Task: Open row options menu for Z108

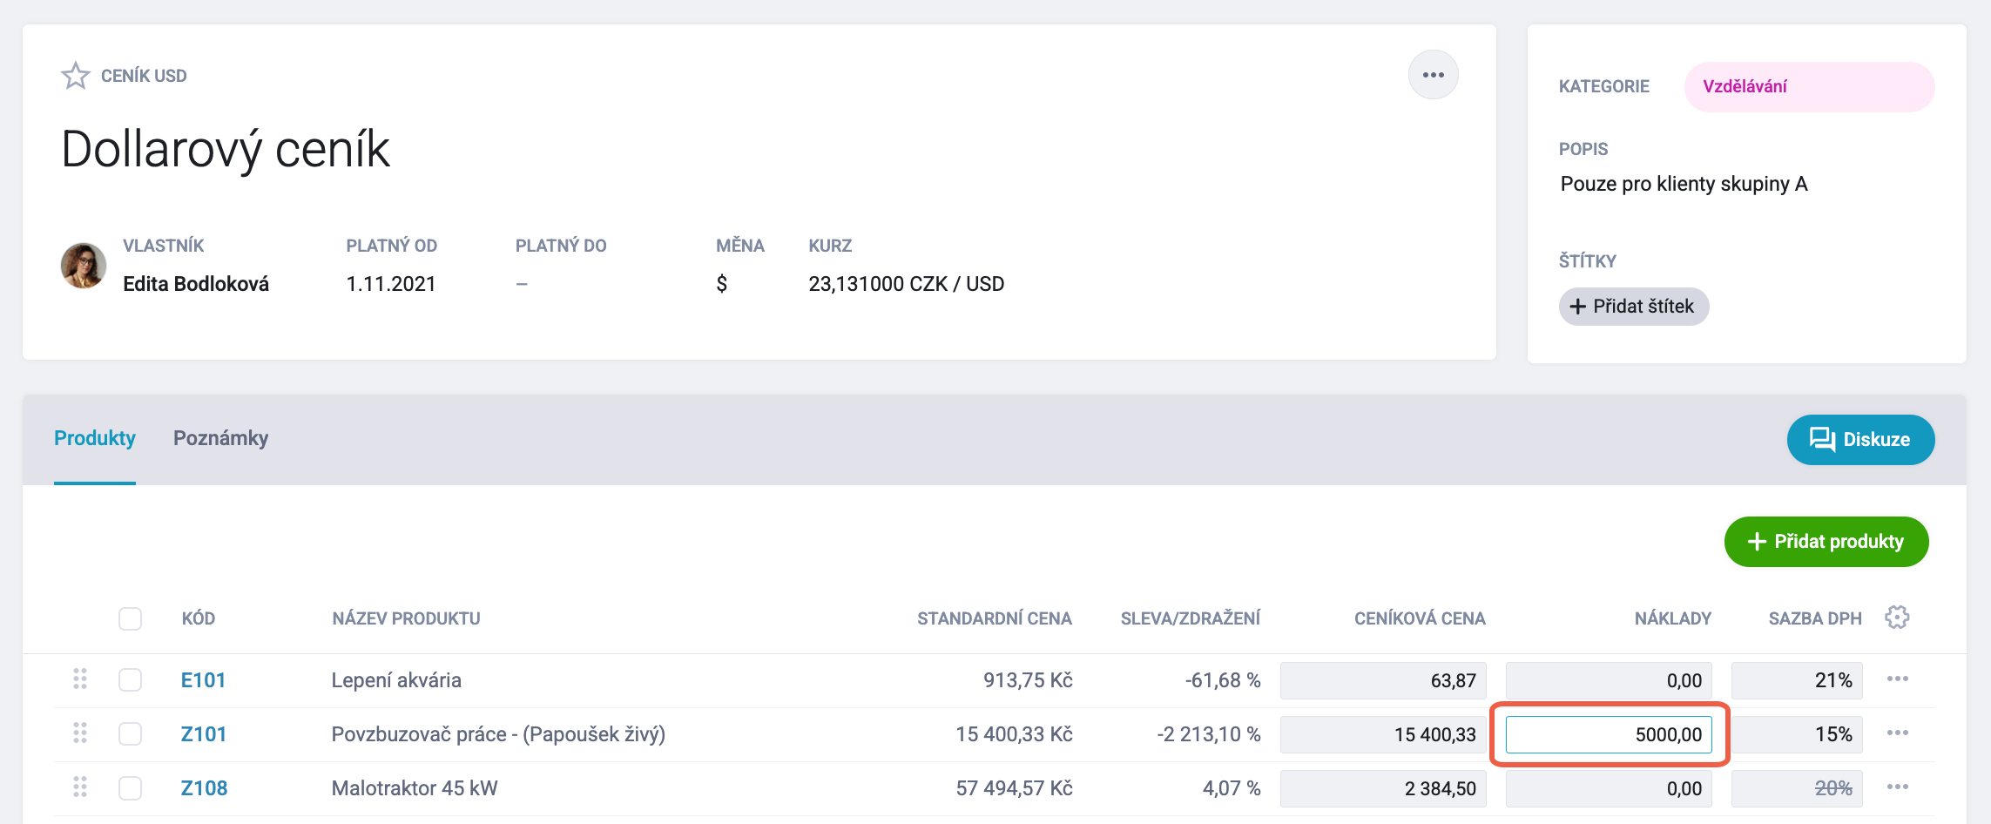Action: click(x=1897, y=787)
